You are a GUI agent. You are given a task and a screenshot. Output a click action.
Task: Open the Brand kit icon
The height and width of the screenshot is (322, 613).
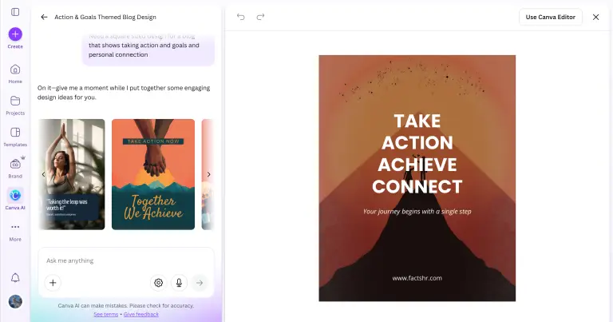[15, 164]
